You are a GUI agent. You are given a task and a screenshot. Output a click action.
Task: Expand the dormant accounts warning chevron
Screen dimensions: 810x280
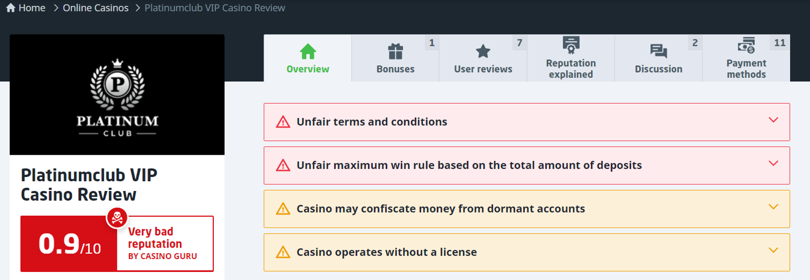(x=773, y=207)
